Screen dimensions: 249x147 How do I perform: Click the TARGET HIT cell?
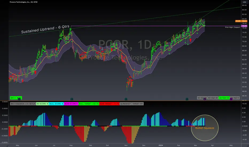pos(138,104)
